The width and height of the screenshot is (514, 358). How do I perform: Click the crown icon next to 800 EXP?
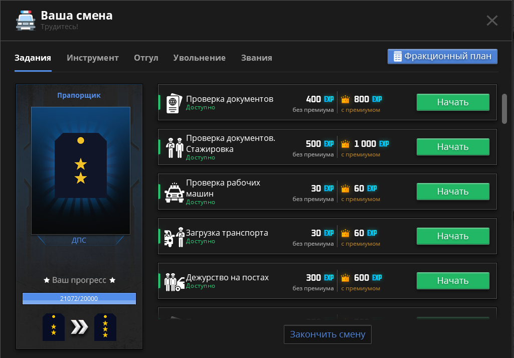point(345,99)
